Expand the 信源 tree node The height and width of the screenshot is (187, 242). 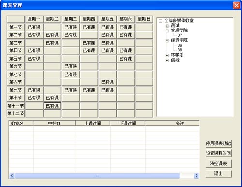coord(167,60)
